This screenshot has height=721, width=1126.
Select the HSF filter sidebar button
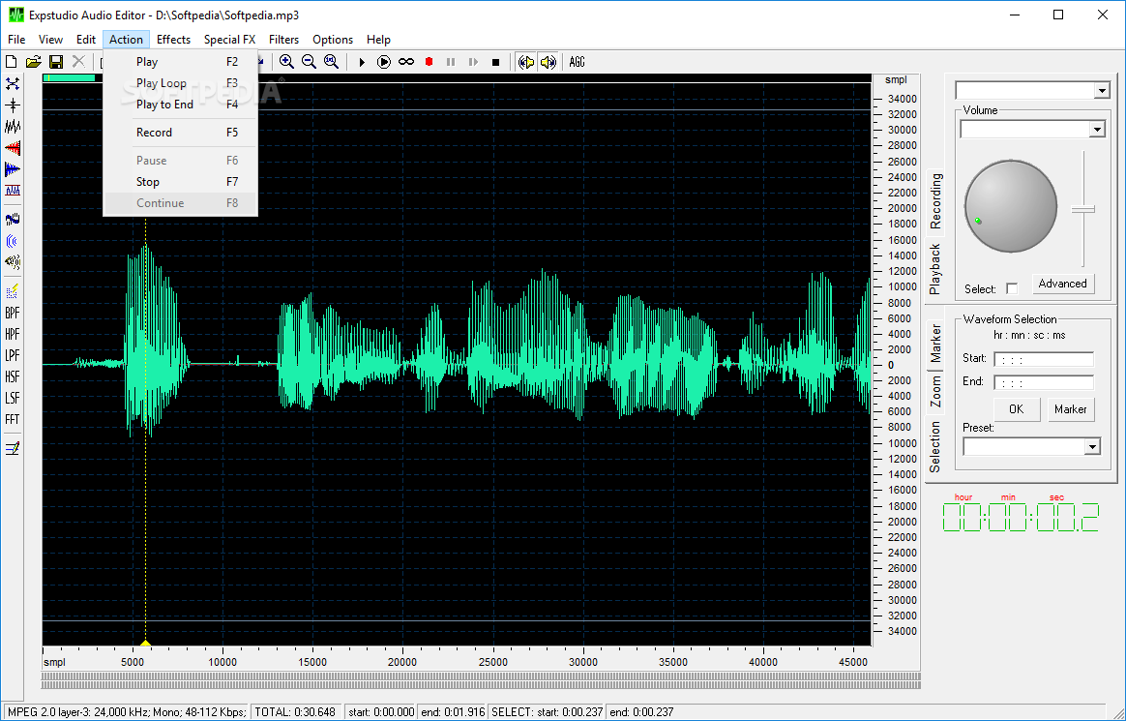coord(13,377)
